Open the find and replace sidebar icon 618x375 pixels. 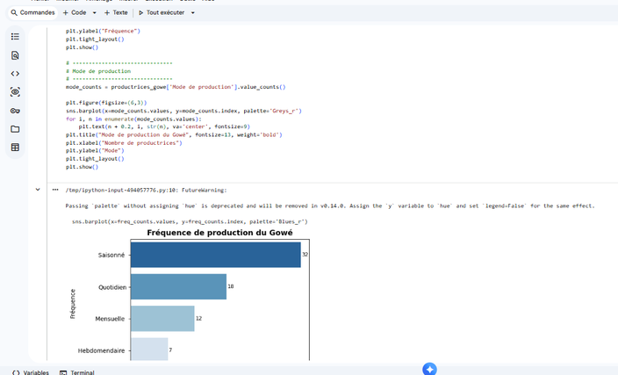point(15,55)
